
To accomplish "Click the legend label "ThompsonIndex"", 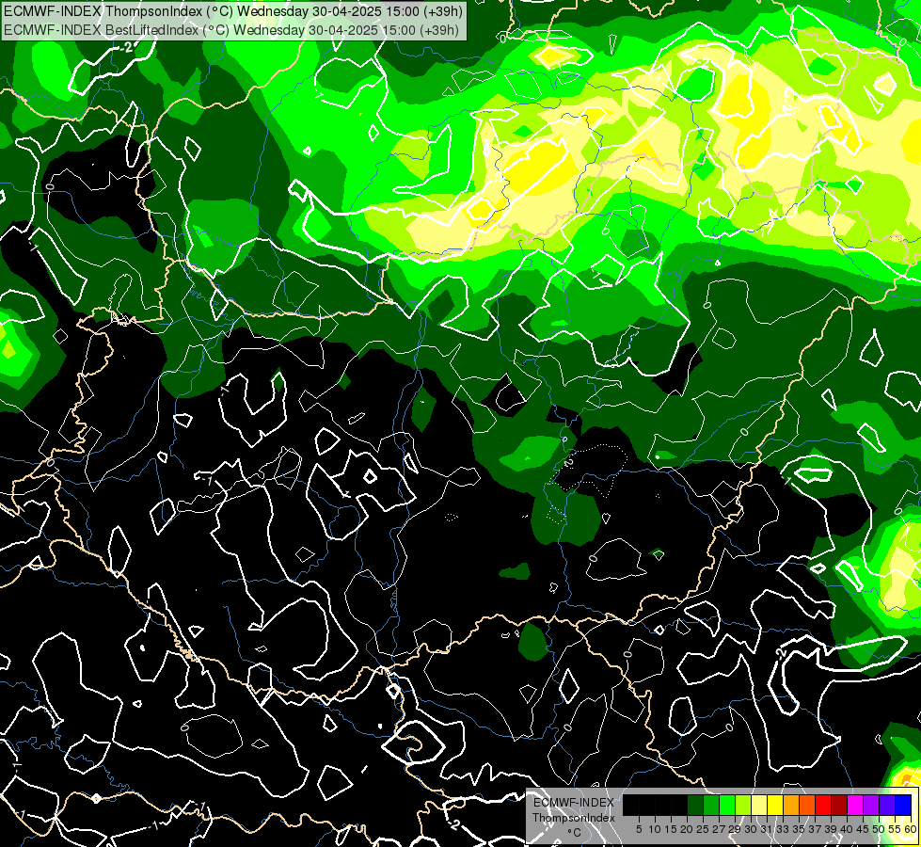I will click(x=574, y=818).
